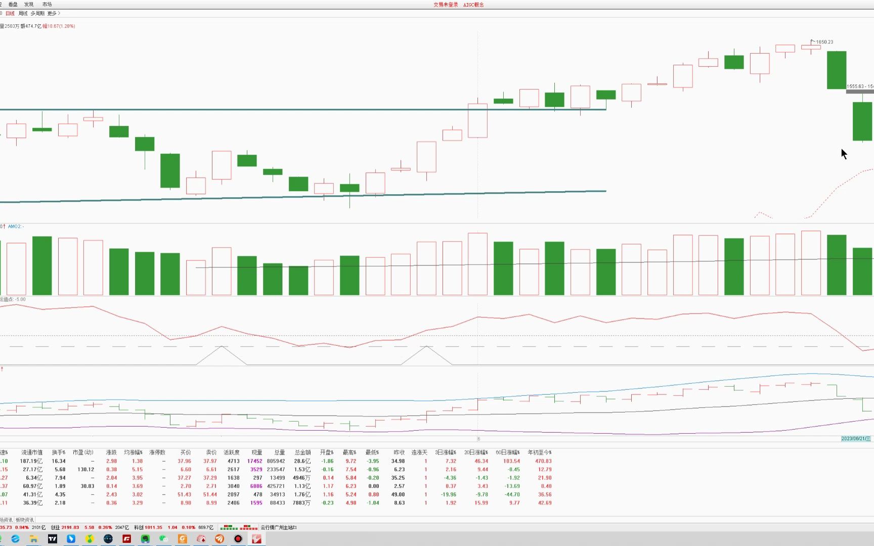The image size is (874, 546).
Task: Click the 1650.23 high price label
Action: (824, 42)
